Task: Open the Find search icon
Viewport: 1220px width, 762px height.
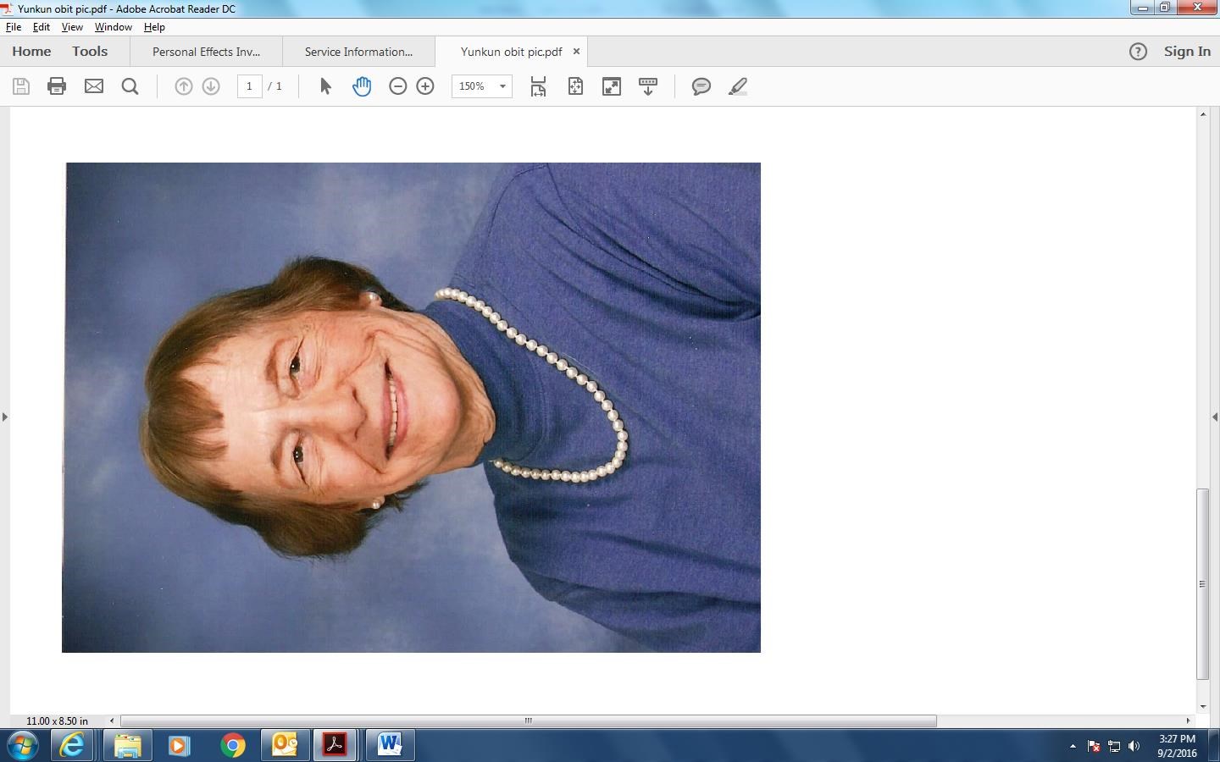Action: pyautogui.click(x=130, y=86)
